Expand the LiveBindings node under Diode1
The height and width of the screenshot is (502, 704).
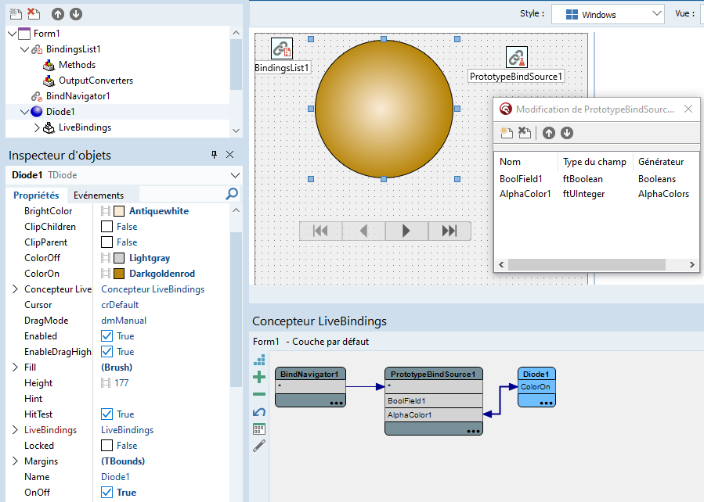[36, 127]
